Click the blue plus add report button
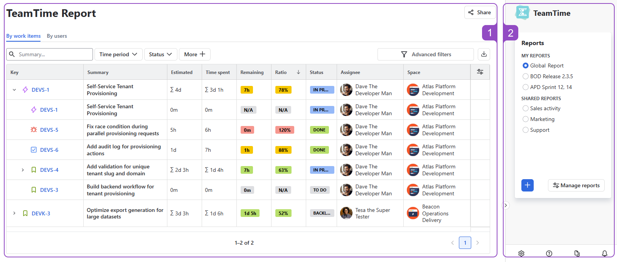Image resolution: width=617 pixels, height=262 pixels. pos(527,185)
